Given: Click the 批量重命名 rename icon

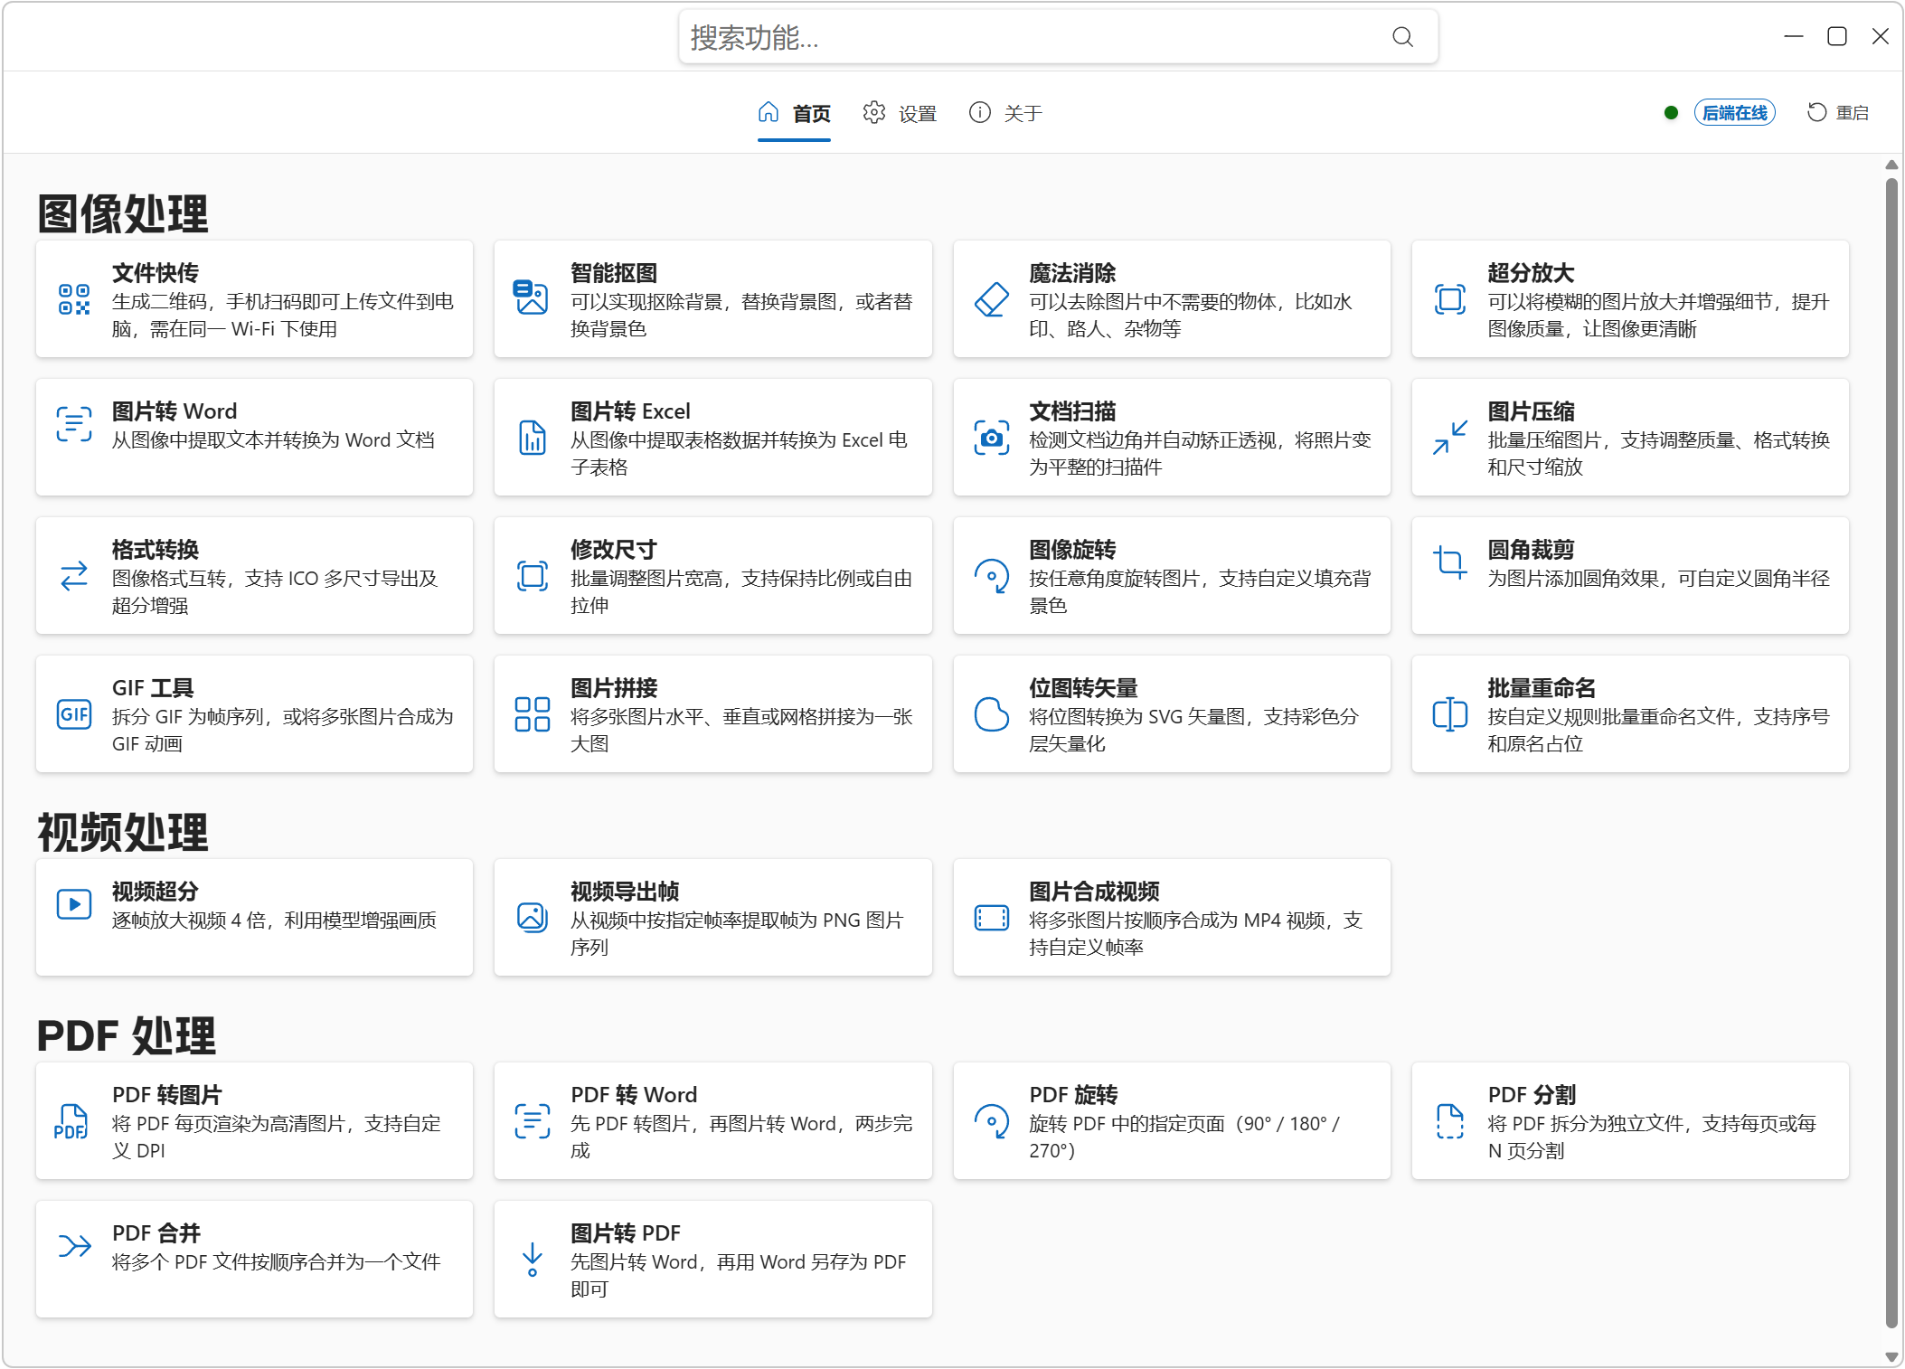Looking at the screenshot, I should click(x=1450, y=714).
